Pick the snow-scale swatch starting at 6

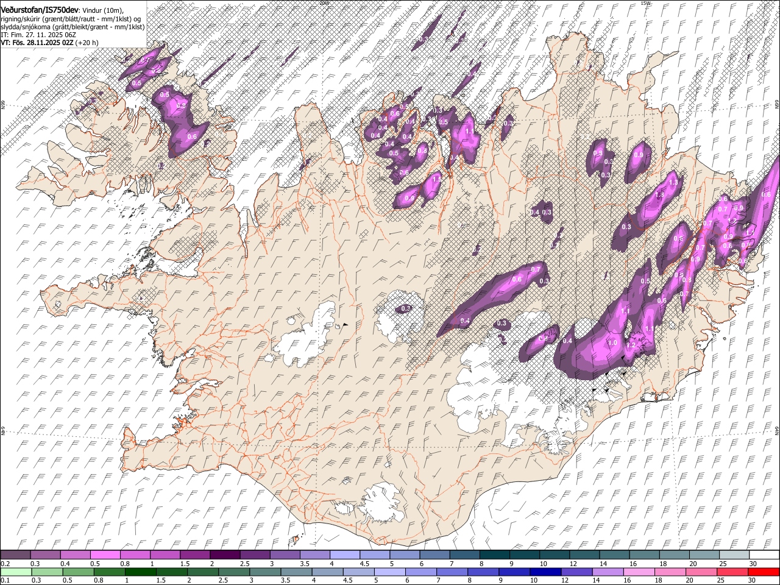pos(434,555)
